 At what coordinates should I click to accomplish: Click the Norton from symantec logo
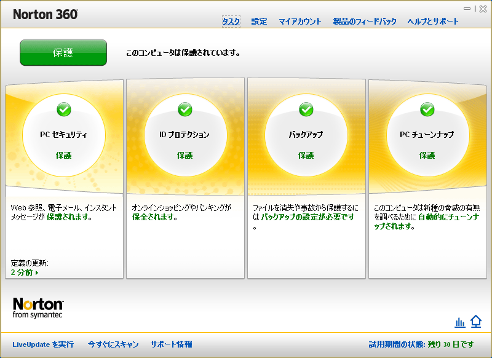coord(38,308)
